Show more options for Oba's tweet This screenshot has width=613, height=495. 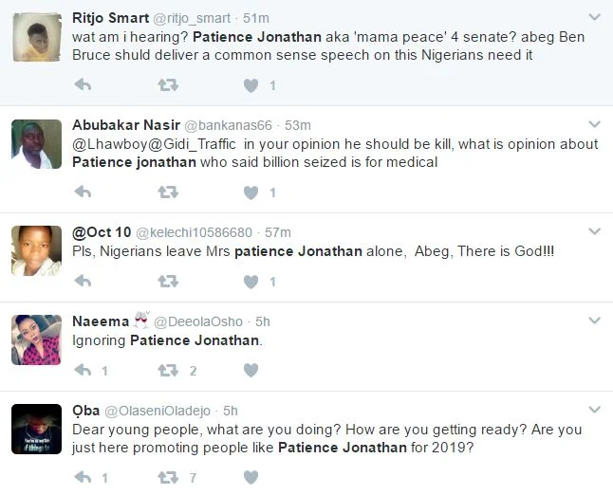[594, 410]
